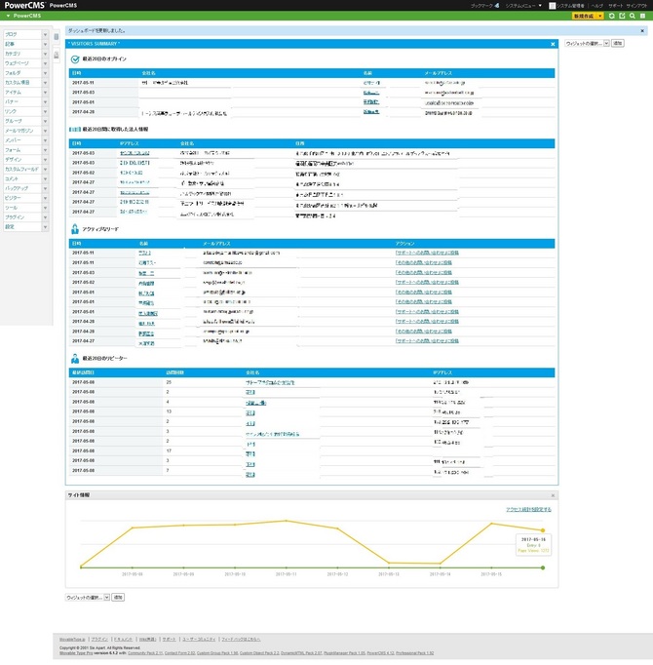Click the upper sidebar collapse handle icon
The image size is (653, 665).
[x=56, y=37]
